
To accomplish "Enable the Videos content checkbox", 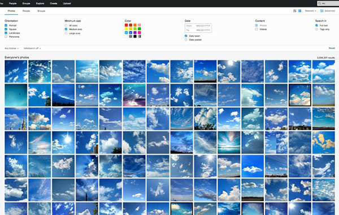I will (257, 29).
